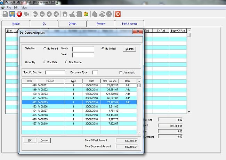
Task: Go to last record arrow icon
Action: pyautogui.click(x=56, y=14)
